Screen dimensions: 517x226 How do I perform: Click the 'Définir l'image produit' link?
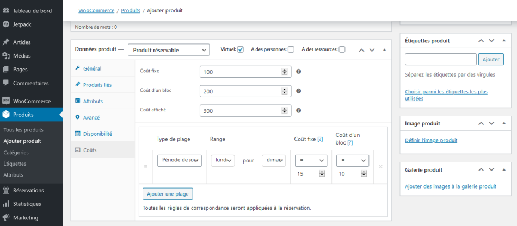(x=431, y=140)
